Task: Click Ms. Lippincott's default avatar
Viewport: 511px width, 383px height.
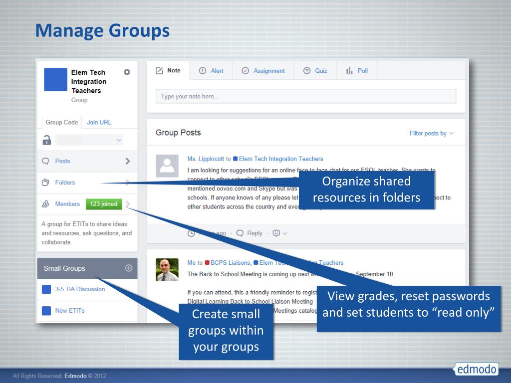Action: click(167, 166)
